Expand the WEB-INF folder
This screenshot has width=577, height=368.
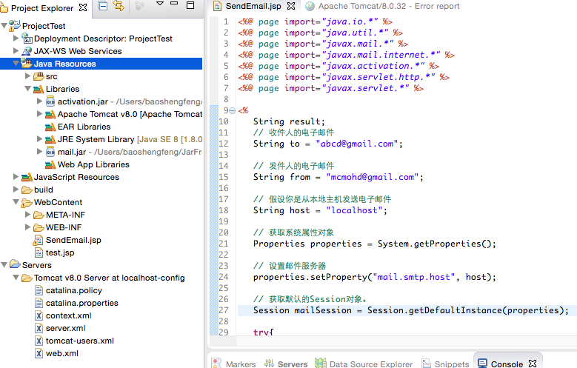click(x=27, y=227)
